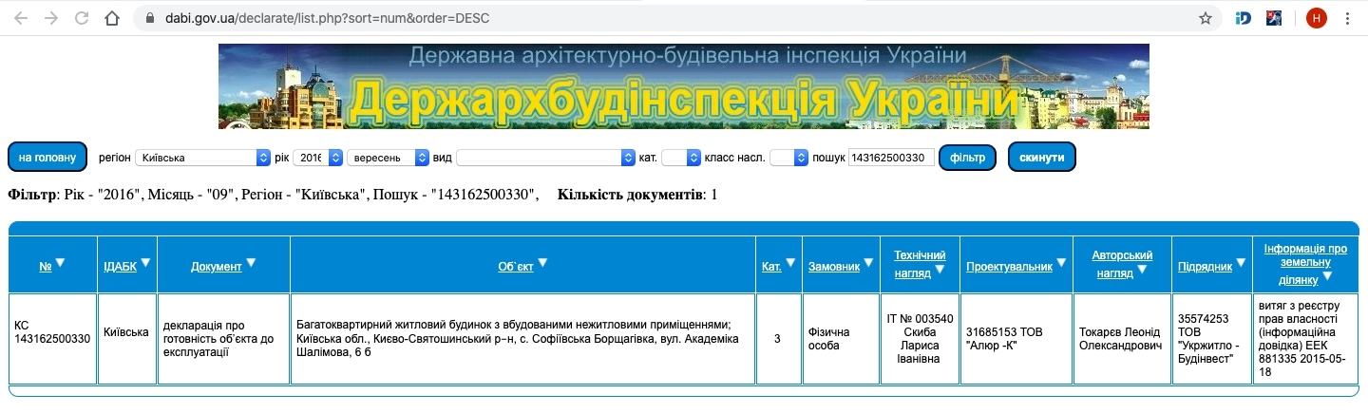Sort by земельну ділянку arrow icon
The height and width of the screenshot is (413, 1368).
coord(1327,276)
